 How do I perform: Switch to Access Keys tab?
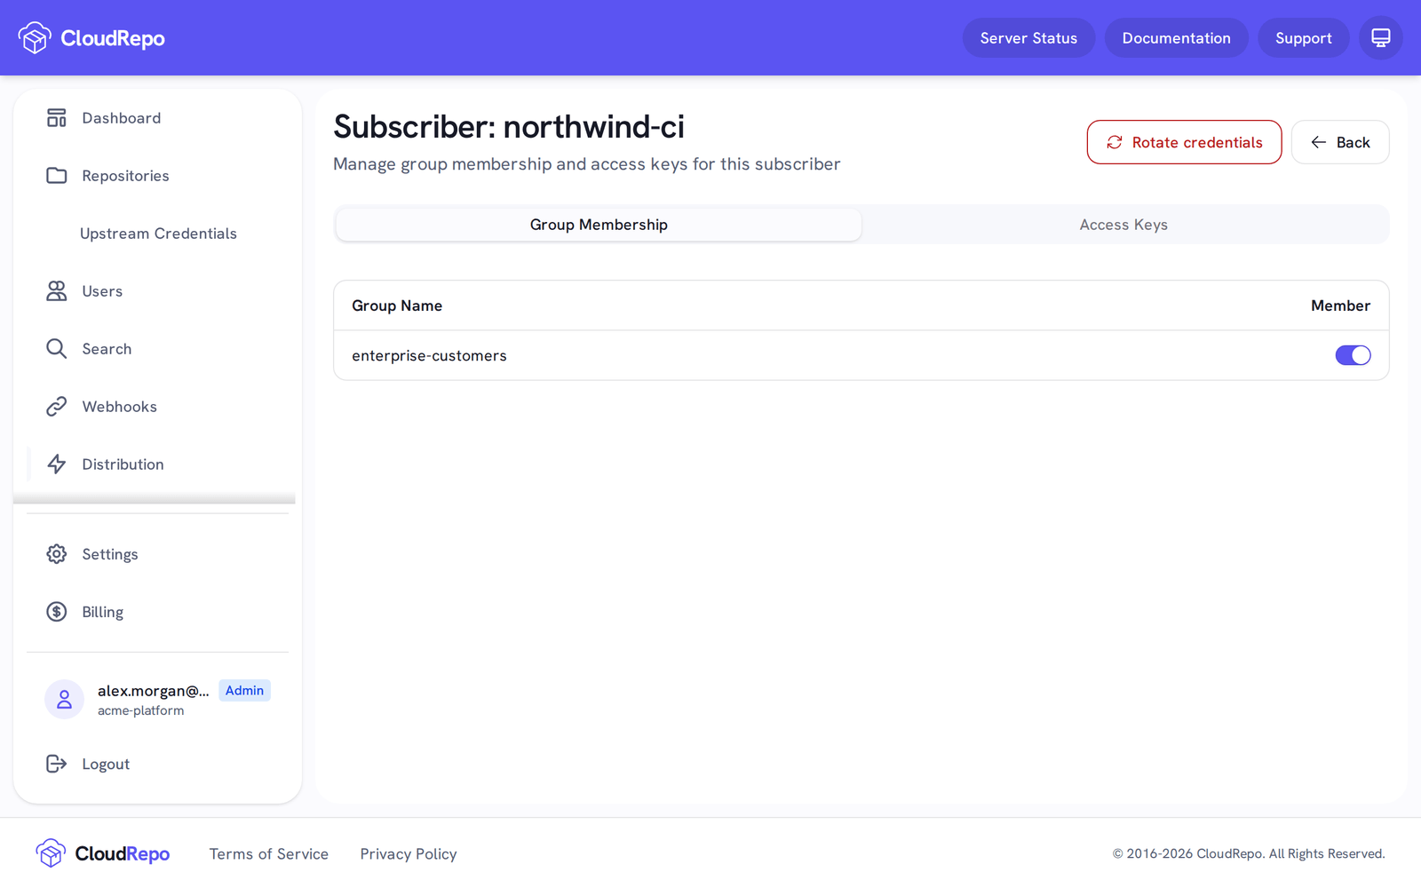[1123, 225]
